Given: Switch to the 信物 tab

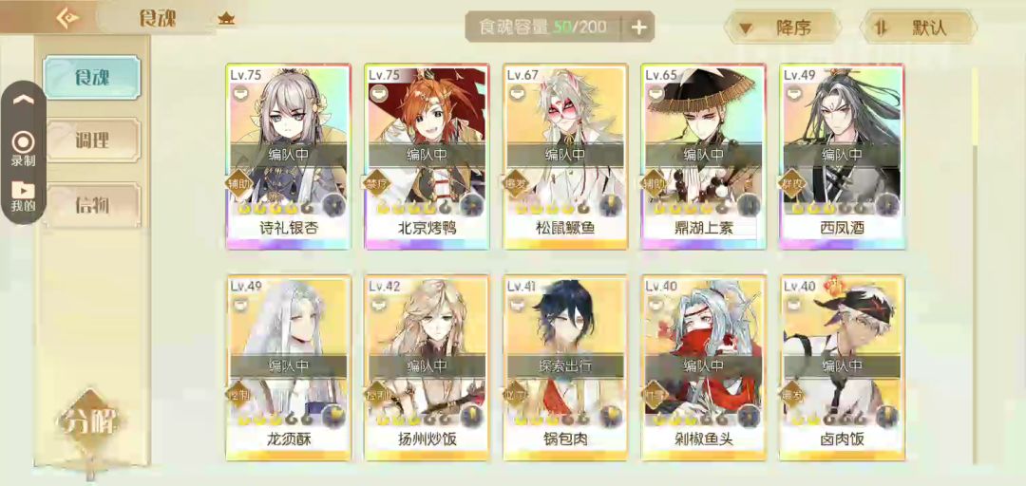Looking at the screenshot, I should point(91,205).
